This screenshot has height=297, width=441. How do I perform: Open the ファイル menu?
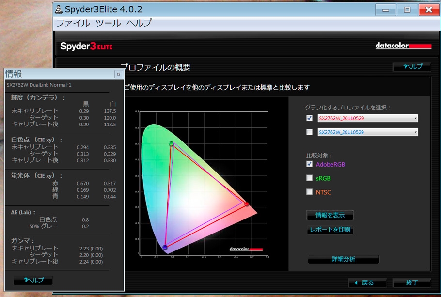pyautogui.click(x=73, y=23)
